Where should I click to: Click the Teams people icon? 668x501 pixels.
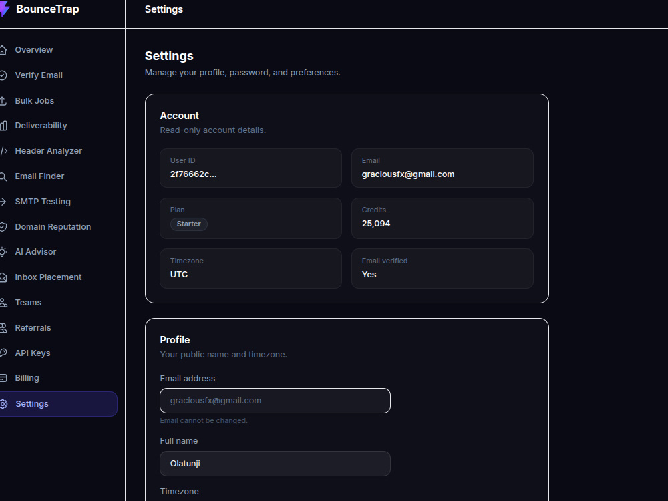pos(3,303)
